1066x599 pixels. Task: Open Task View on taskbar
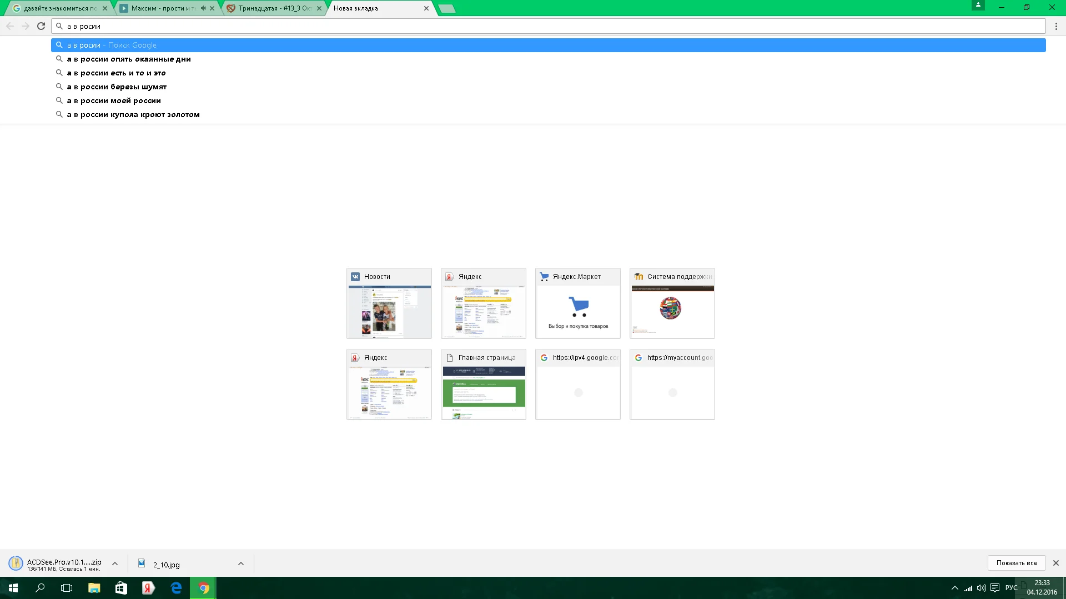click(67, 588)
